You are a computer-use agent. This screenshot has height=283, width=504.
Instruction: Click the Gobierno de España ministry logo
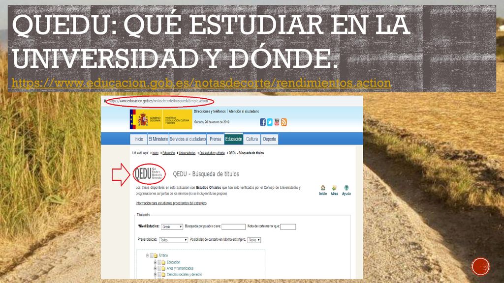[x=161, y=119]
